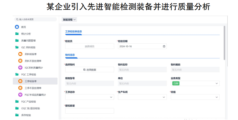Viewport: 238px width, 120px height.
Task: Collapse the PQC 工序检验 folder
Action: point(28,74)
